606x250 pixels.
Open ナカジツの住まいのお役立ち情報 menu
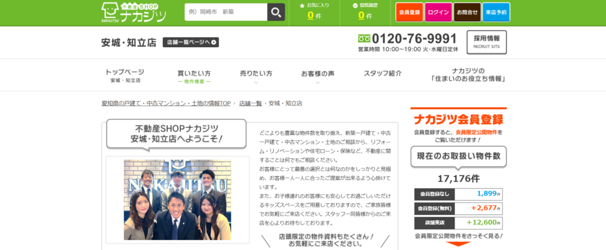tap(468, 75)
